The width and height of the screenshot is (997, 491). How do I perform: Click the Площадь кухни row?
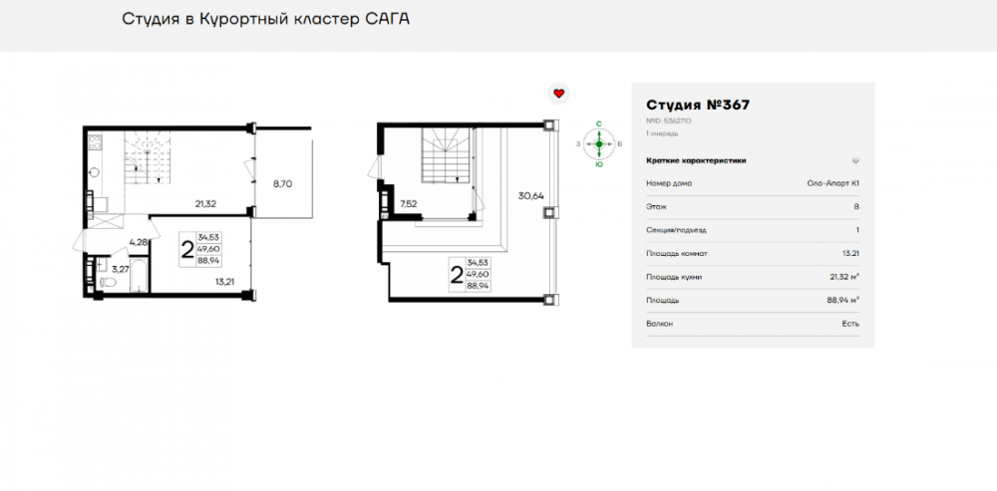click(753, 277)
